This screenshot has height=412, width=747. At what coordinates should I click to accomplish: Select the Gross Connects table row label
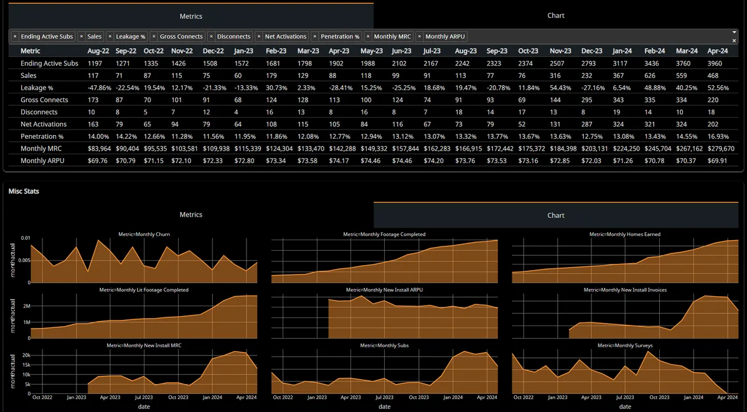click(x=44, y=100)
